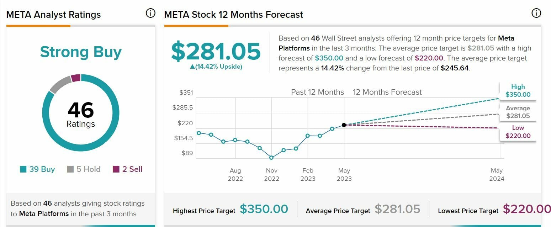551x227 pixels.
Task: Click the 14.42% Upside indicator
Action: point(216,67)
